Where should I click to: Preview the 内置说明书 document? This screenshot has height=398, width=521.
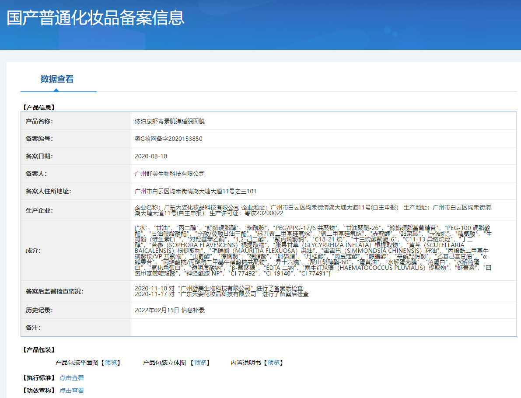(273, 363)
